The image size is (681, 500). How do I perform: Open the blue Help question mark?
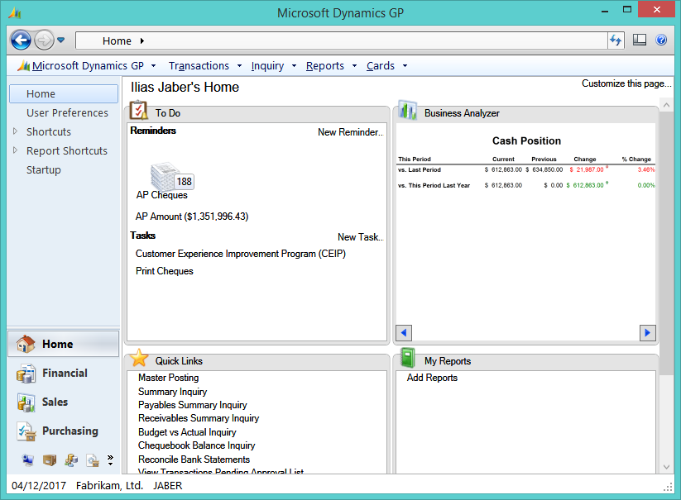click(x=661, y=40)
